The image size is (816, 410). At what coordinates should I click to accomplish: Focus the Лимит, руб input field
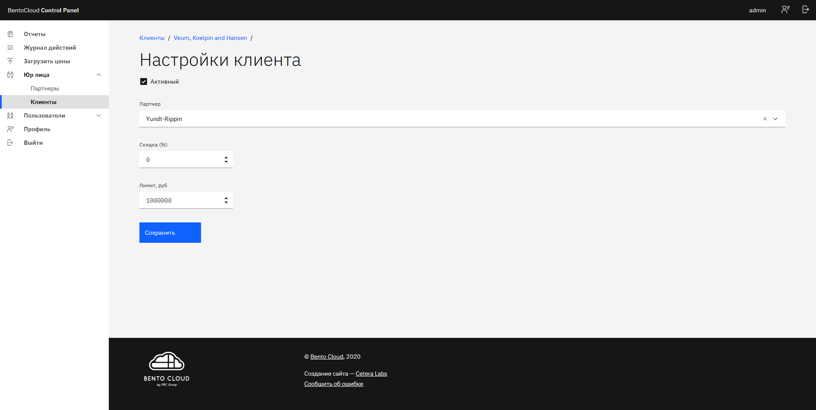[x=181, y=200]
